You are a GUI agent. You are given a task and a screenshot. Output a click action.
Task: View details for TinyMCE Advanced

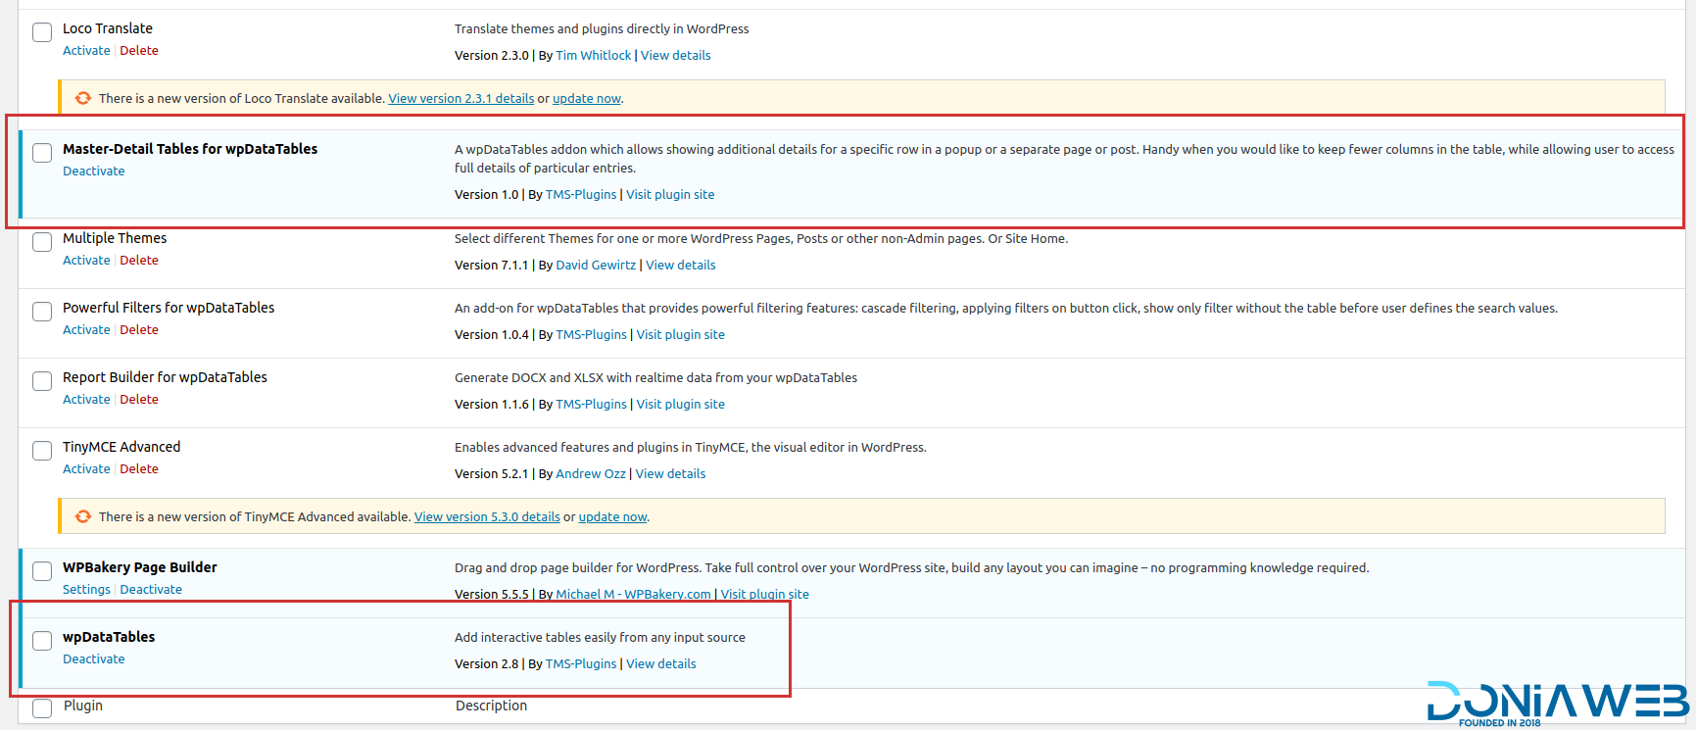tap(671, 474)
